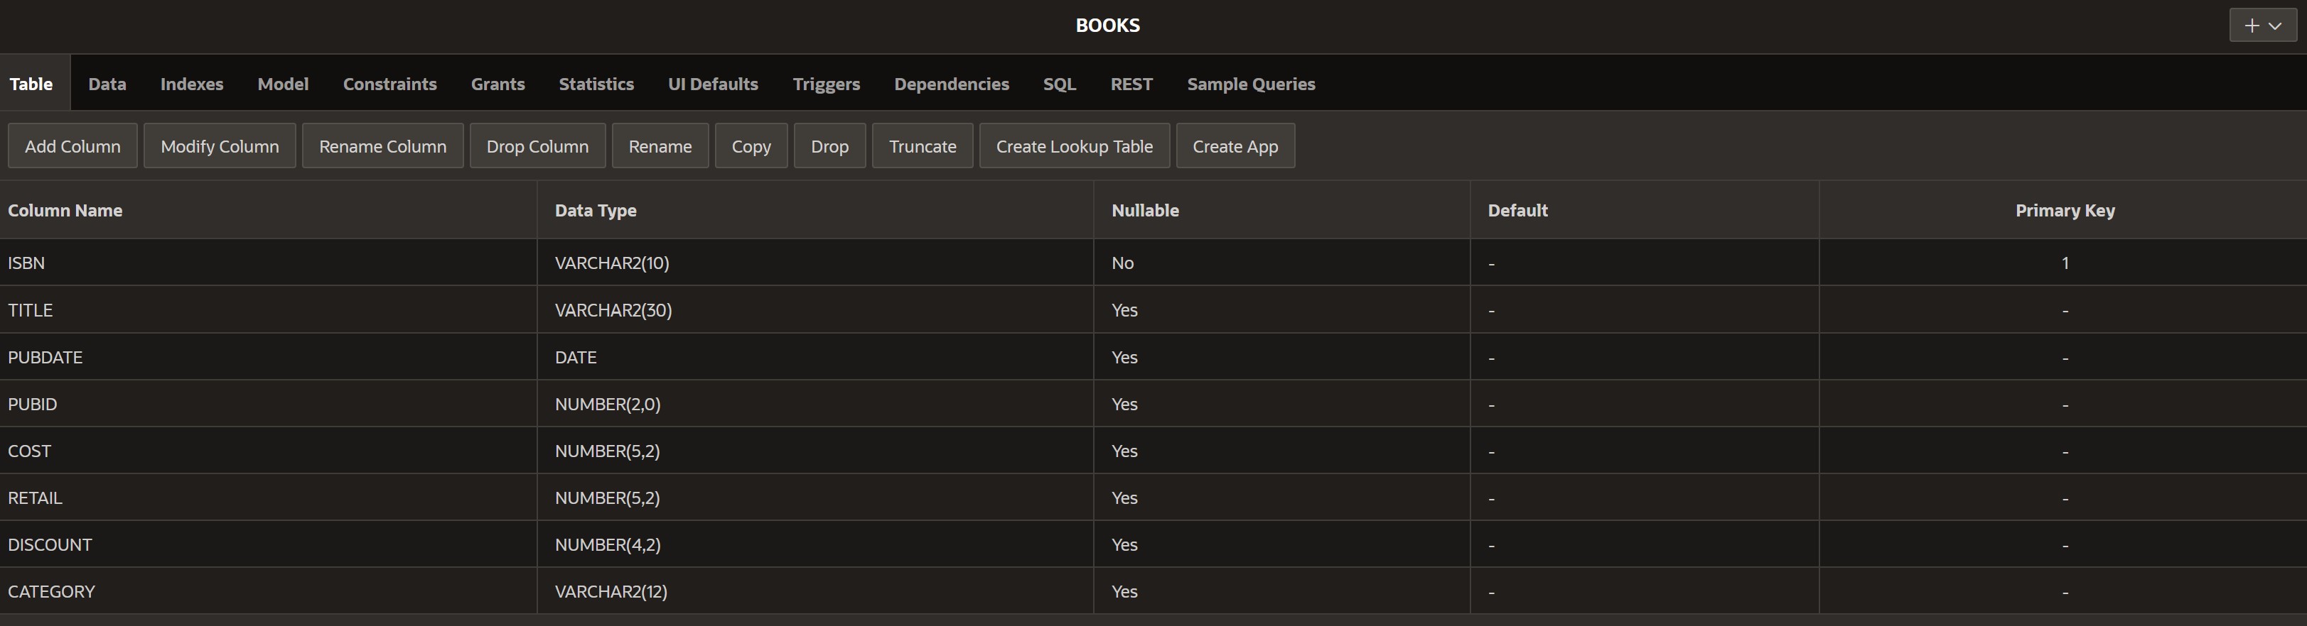Click the RETAIL column name
2307x626 pixels.
coord(35,498)
